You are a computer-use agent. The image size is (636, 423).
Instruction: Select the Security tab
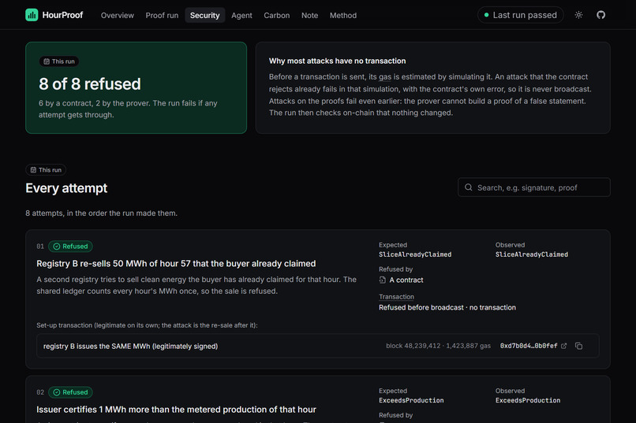(x=205, y=16)
